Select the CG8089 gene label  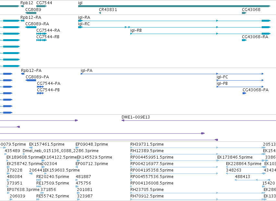[33, 9]
